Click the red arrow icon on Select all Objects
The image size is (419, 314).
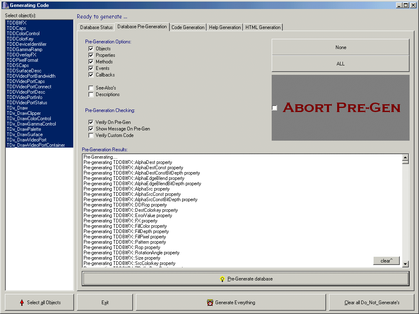[22, 303]
